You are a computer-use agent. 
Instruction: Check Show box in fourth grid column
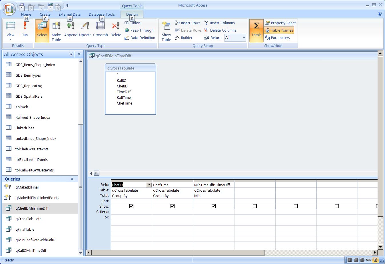pyautogui.click(x=255, y=206)
